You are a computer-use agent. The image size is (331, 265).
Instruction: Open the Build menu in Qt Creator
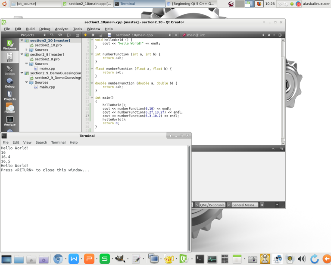point(30,29)
